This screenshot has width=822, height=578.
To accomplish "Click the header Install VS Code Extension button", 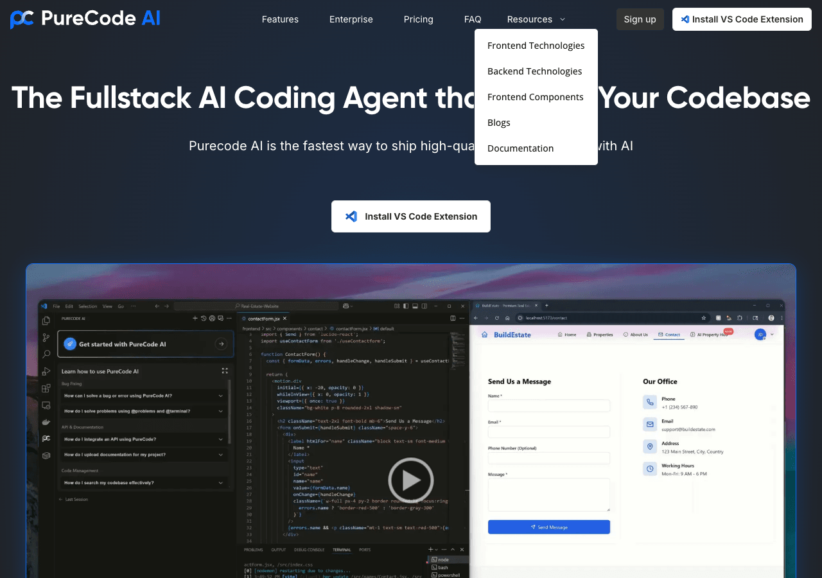I will coord(742,19).
